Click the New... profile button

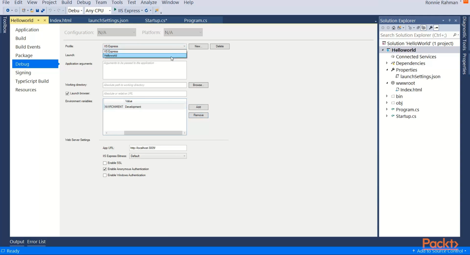198,46
